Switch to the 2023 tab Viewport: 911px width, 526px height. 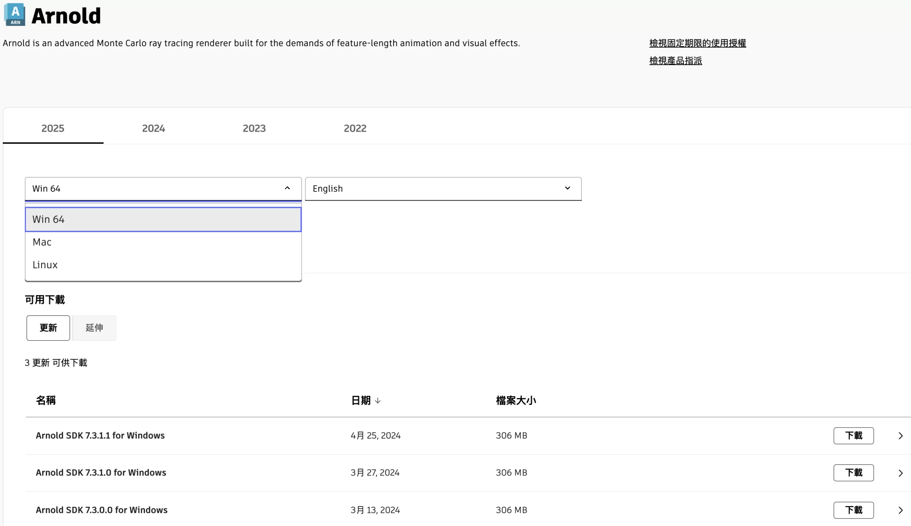(x=254, y=128)
